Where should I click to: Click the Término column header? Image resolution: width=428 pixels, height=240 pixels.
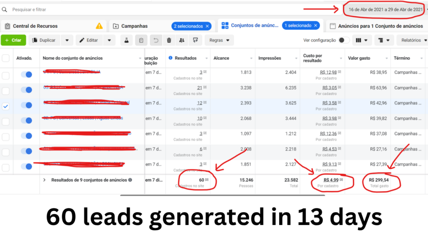[402, 58]
